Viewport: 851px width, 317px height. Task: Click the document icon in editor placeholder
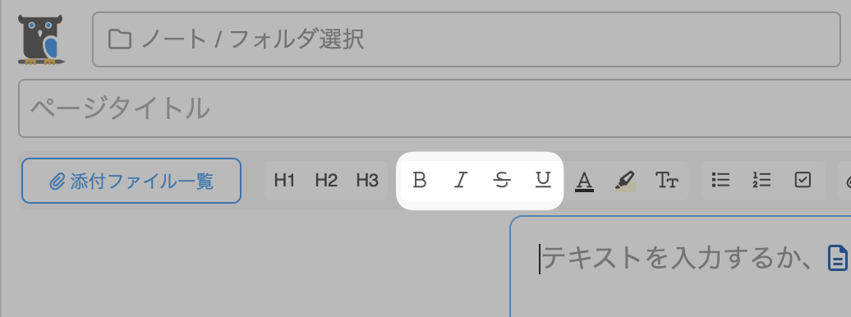837,258
